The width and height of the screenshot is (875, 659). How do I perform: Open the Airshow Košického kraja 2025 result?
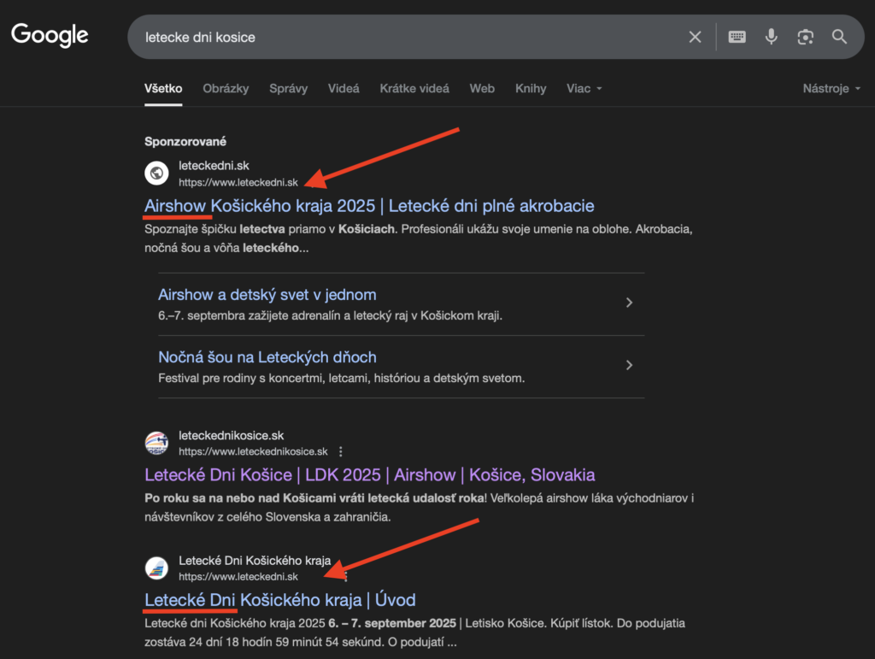tap(369, 206)
